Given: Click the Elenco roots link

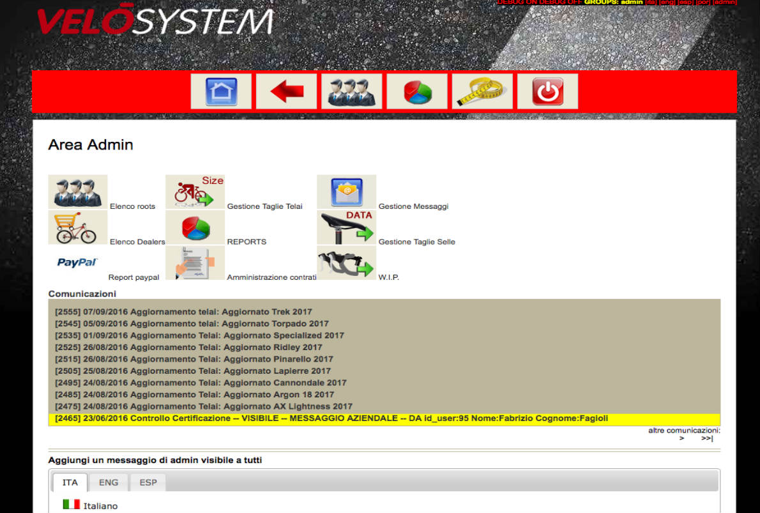Looking at the screenshot, I should 132,206.
